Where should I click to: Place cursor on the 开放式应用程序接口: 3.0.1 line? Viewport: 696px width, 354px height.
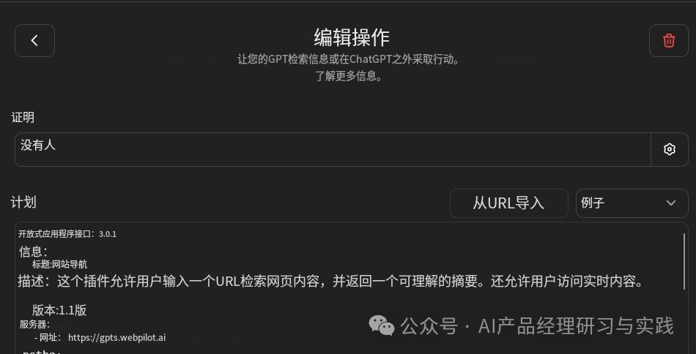point(67,234)
